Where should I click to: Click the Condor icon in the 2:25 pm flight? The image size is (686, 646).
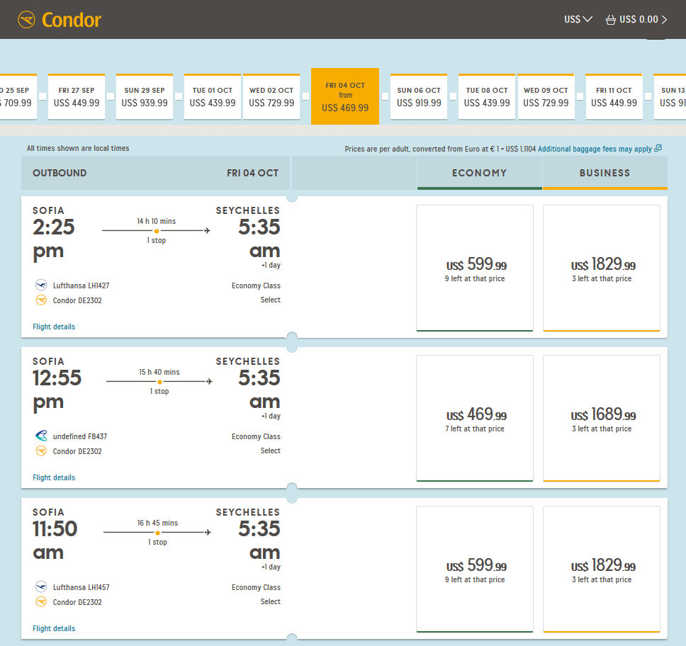click(41, 300)
